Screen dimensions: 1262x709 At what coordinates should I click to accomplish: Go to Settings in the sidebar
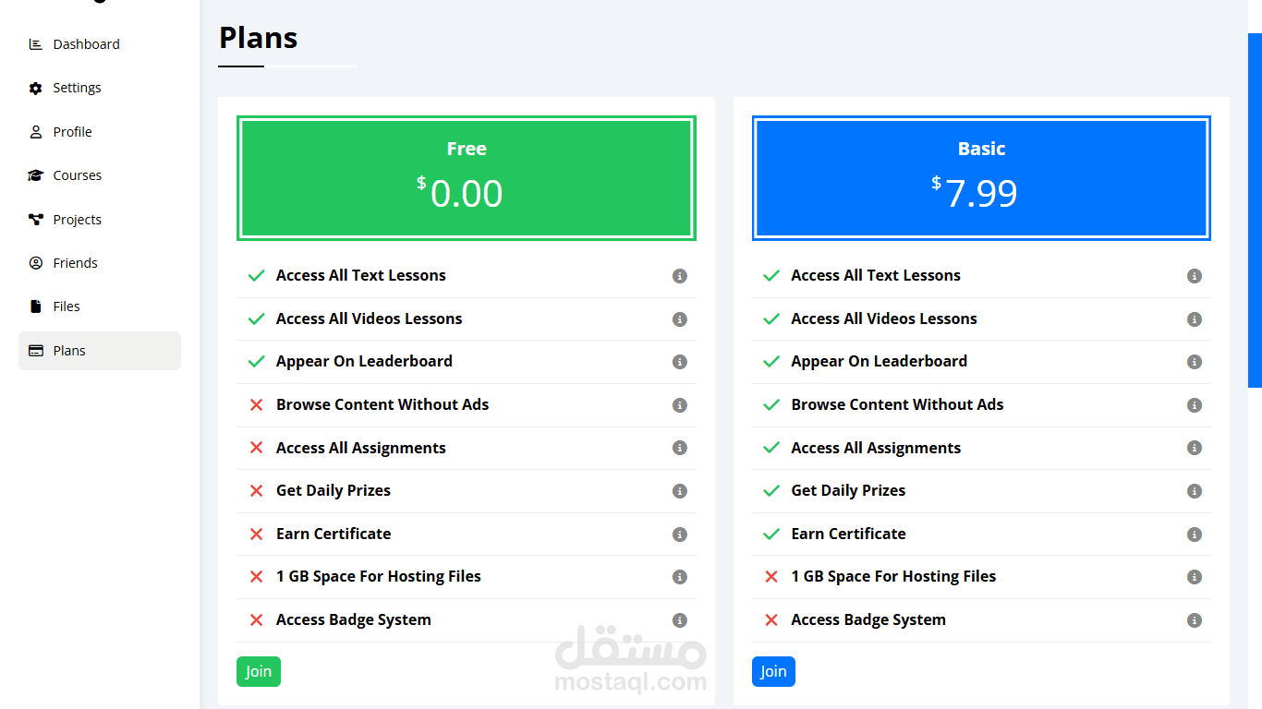coord(100,88)
